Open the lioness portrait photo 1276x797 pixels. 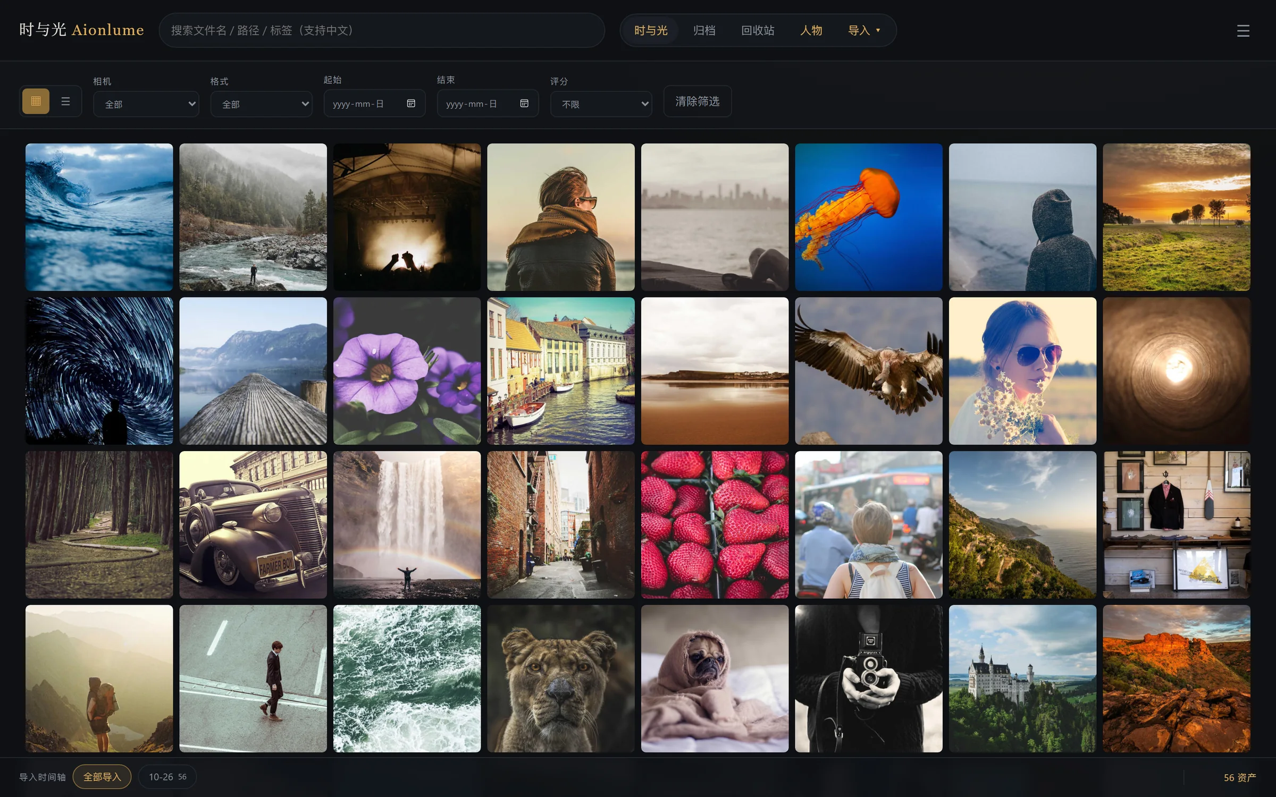561,679
